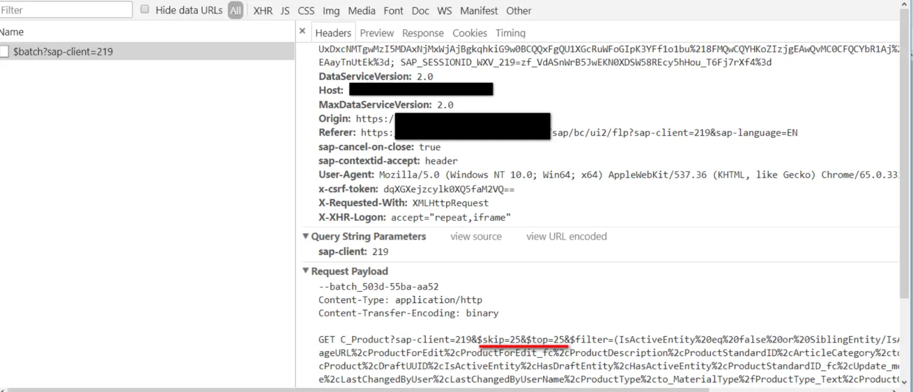Switch to the Response tab

[x=423, y=33]
